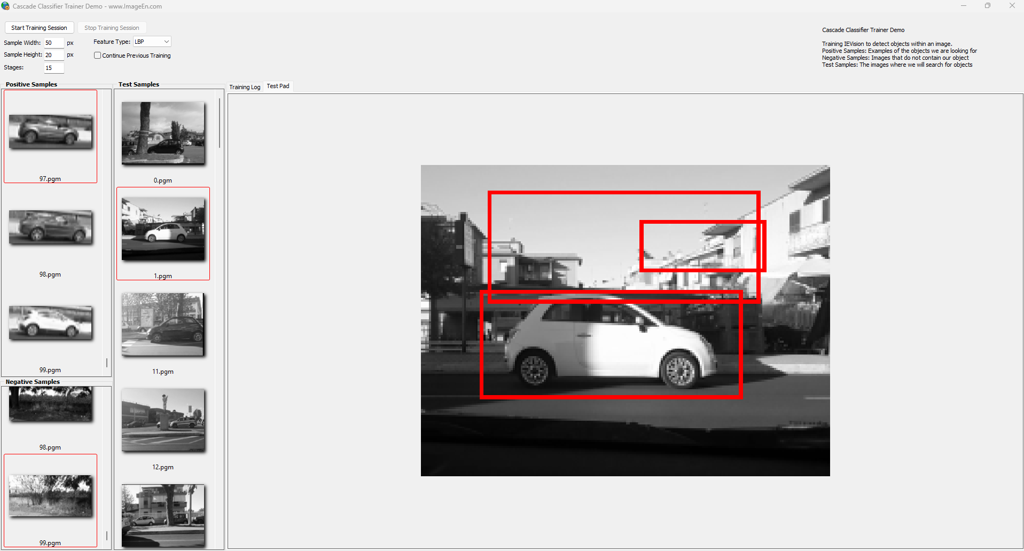Click the Start Training Session button
This screenshot has width=1024, height=551.
coord(39,28)
